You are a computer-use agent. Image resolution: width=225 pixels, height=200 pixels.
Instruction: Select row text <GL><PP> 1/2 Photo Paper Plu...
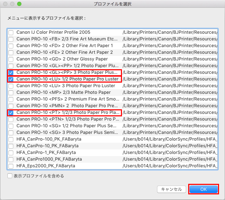[x=68, y=66]
